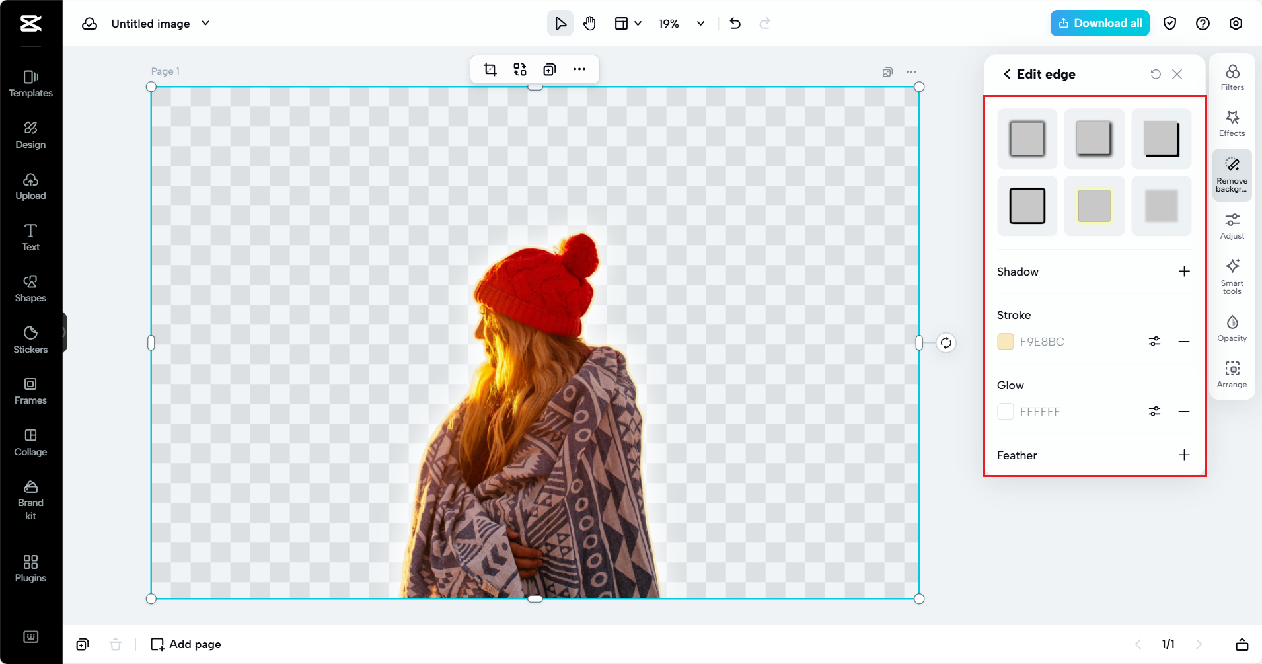Open the Effects panel
The width and height of the screenshot is (1262, 664).
[x=1231, y=123]
